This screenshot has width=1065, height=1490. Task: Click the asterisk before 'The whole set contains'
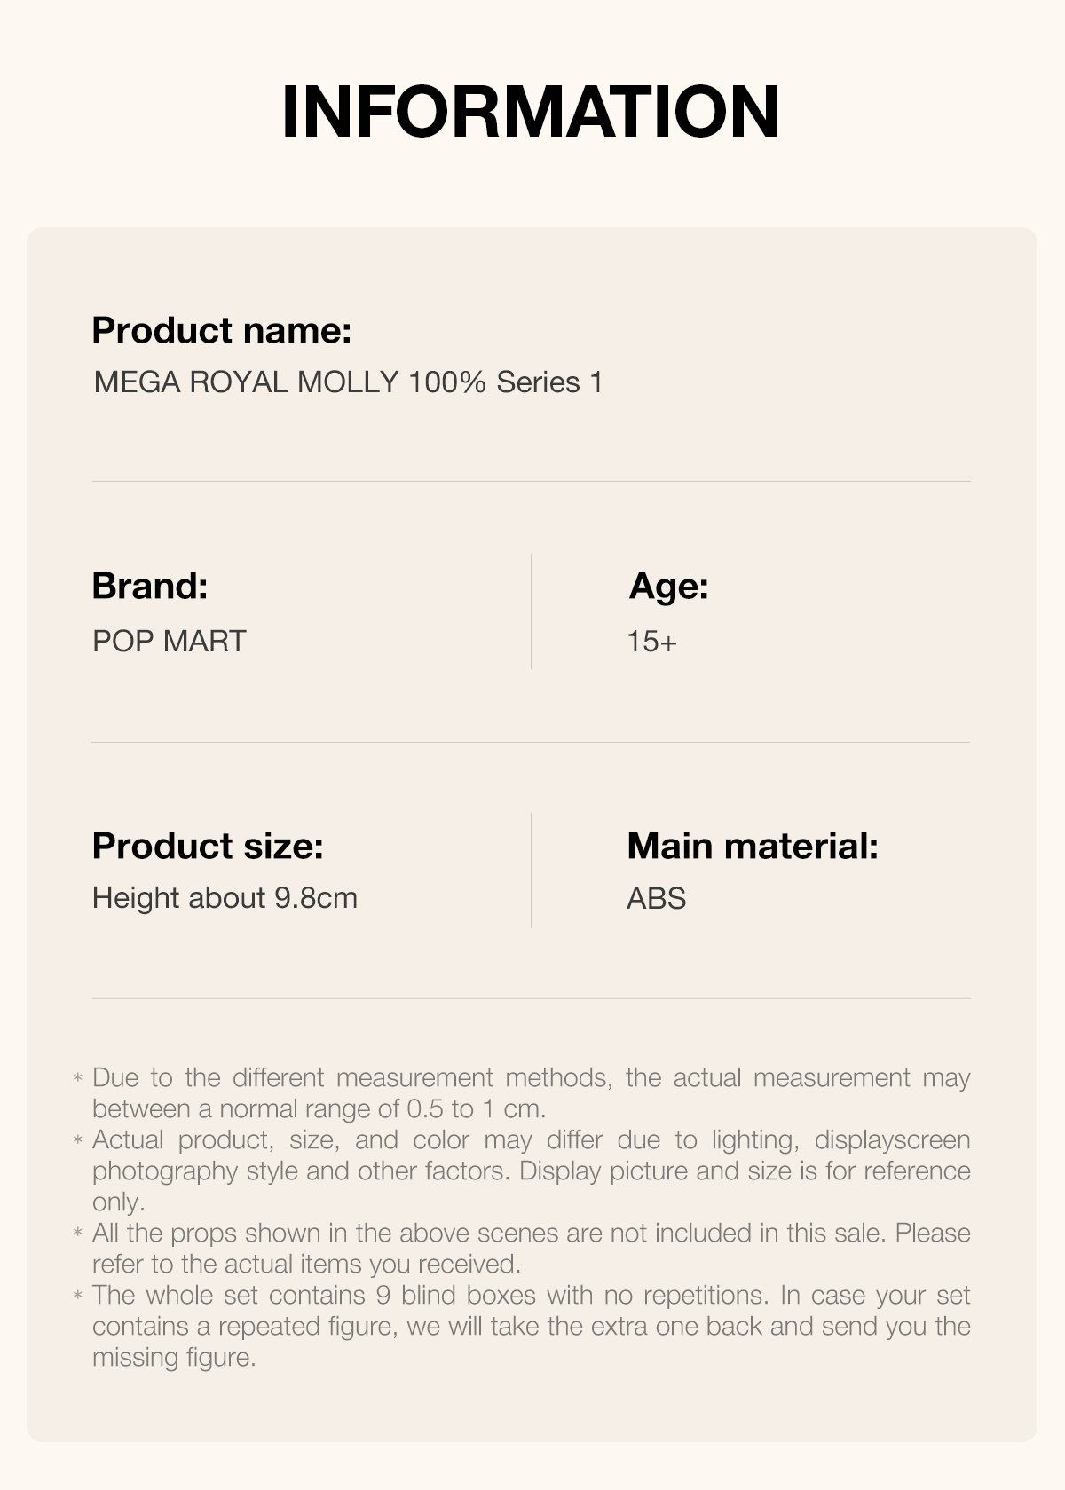pos(78,1296)
